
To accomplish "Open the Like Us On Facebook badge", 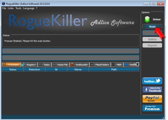I will (152, 90).
